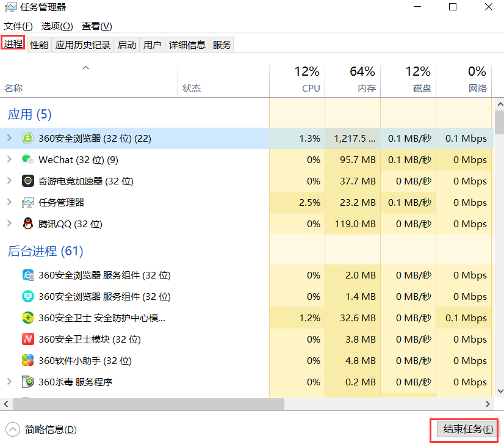The width and height of the screenshot is (504, 444).
Task: Select the 360软件小助手 (32 位) row name
Action: 85,361
